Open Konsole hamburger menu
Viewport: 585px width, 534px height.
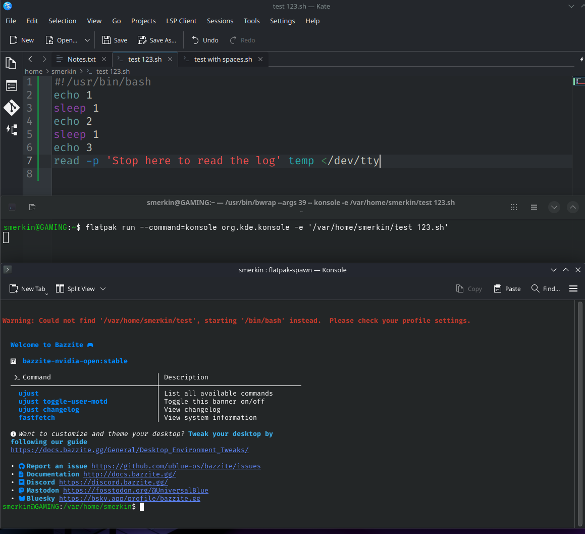[573, 288]
